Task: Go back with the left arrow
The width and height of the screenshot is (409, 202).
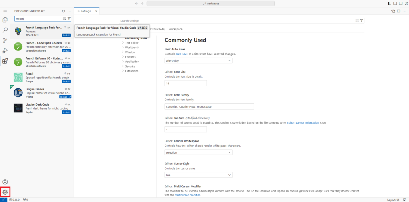Action: click(137, 3)
